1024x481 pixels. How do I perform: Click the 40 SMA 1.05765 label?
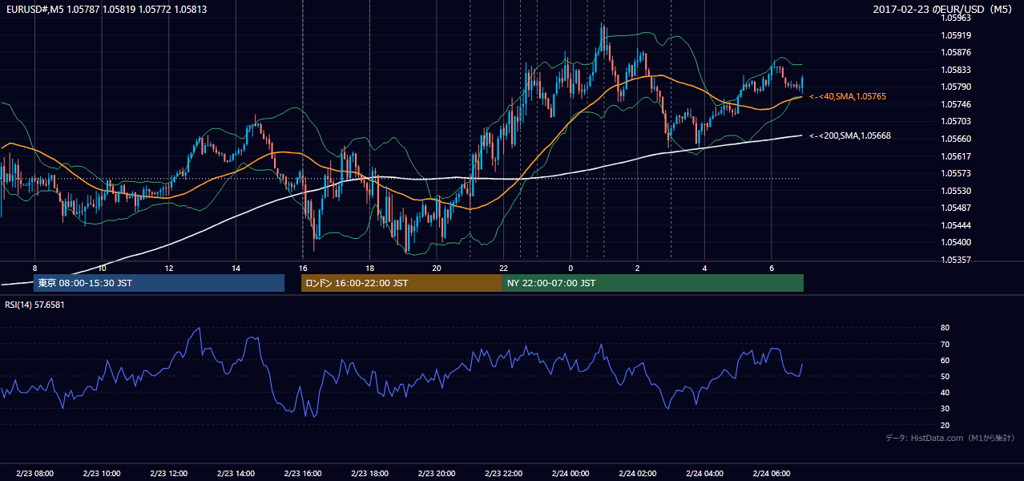pyautogui.click(x=847, y=96)
